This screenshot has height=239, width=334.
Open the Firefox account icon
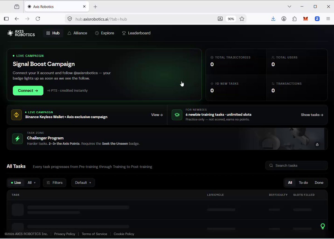pyautogui.click(x=284, y=19)
